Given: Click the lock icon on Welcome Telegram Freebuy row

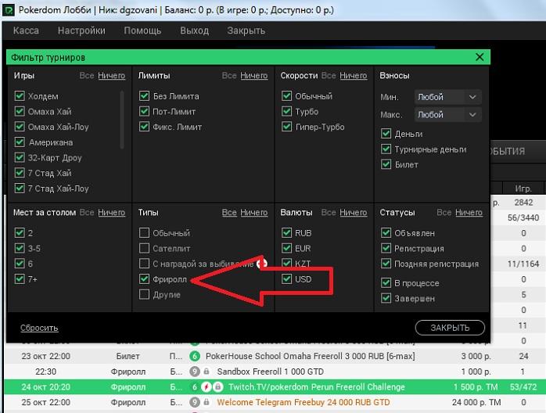Looking at the screenshot, I should (x=207, y=402).
